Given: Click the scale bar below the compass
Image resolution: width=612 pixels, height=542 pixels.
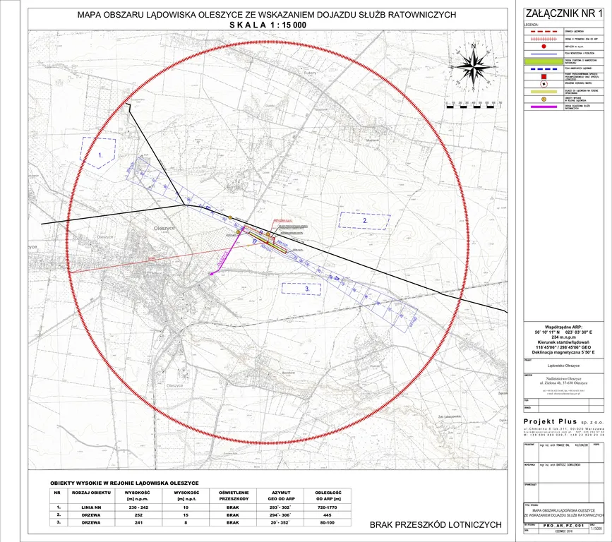Looking at the screenshot, I should tap(474, 104).
